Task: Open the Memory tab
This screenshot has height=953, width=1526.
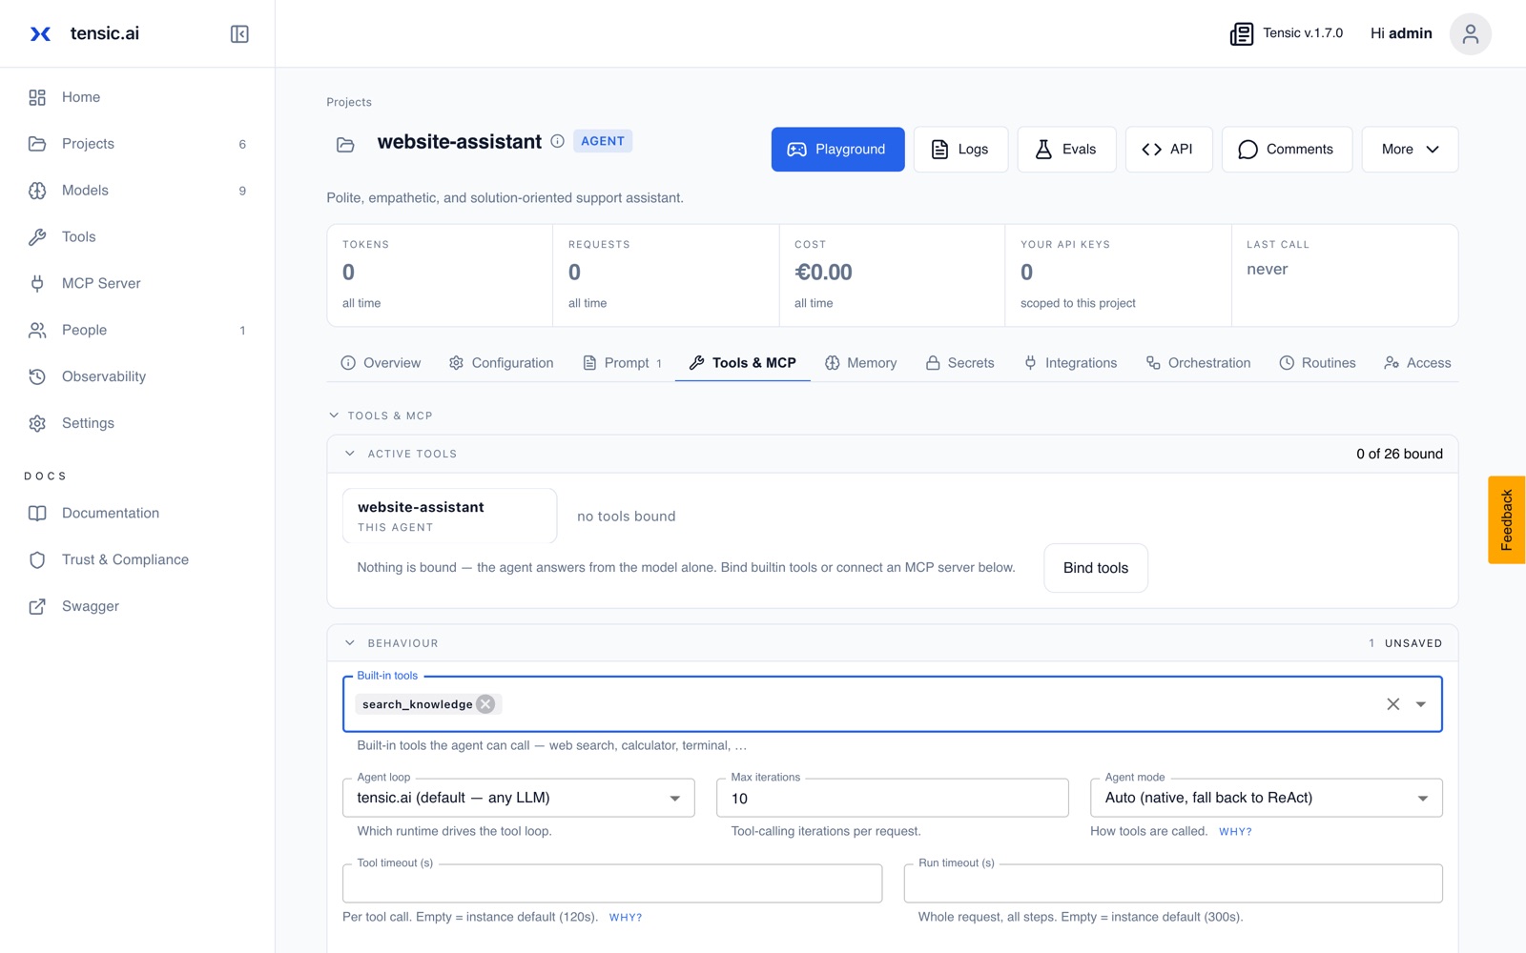Action: (860, 363)
